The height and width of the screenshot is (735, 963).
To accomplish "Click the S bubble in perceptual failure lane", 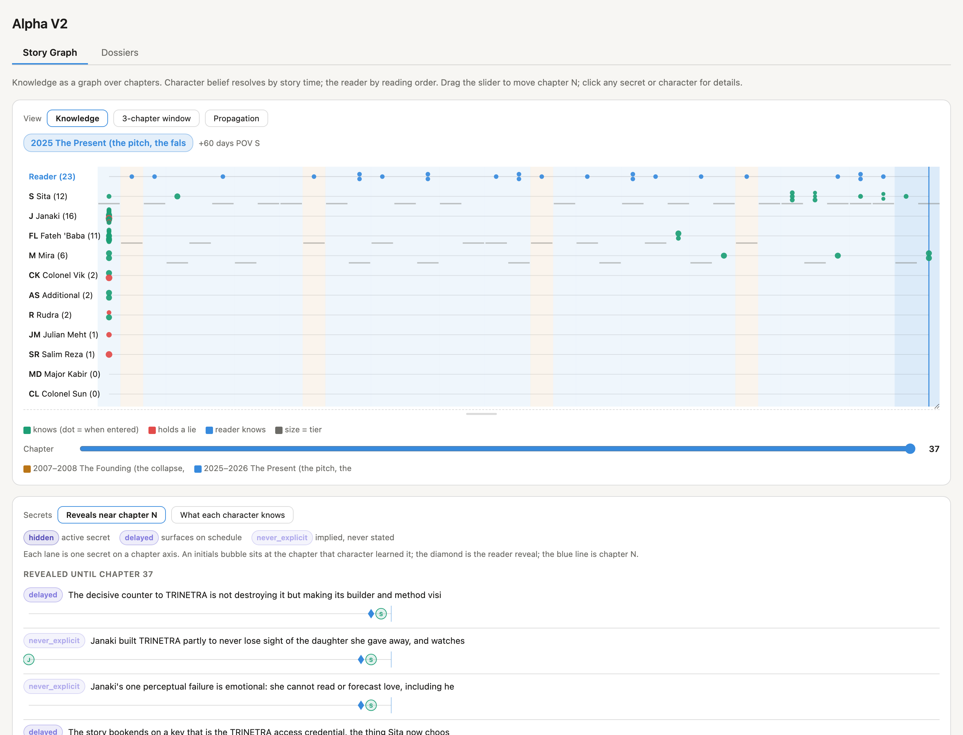I will (371, 705).
